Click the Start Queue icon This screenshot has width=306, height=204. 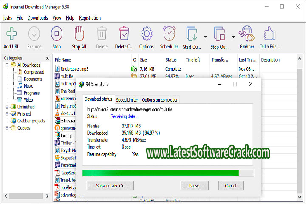(192, 34)
